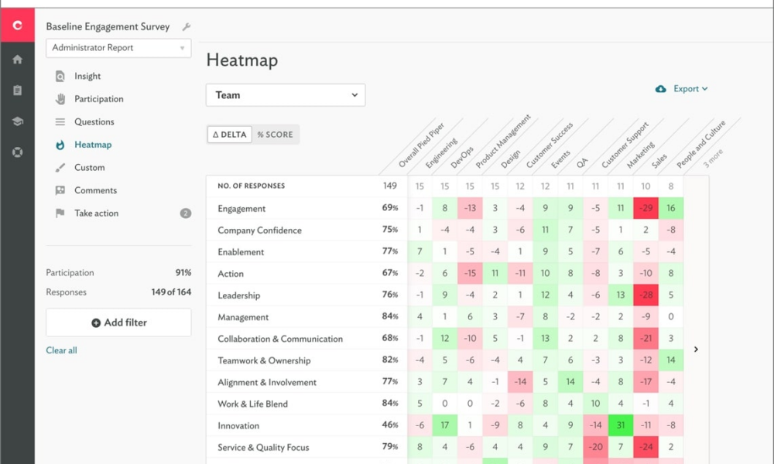
Task: Click the 91% participation value
Action: coord(183,273)
